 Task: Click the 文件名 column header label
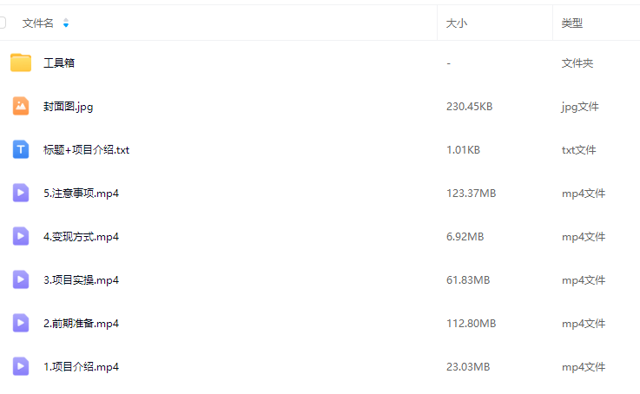tap(38, 23)
